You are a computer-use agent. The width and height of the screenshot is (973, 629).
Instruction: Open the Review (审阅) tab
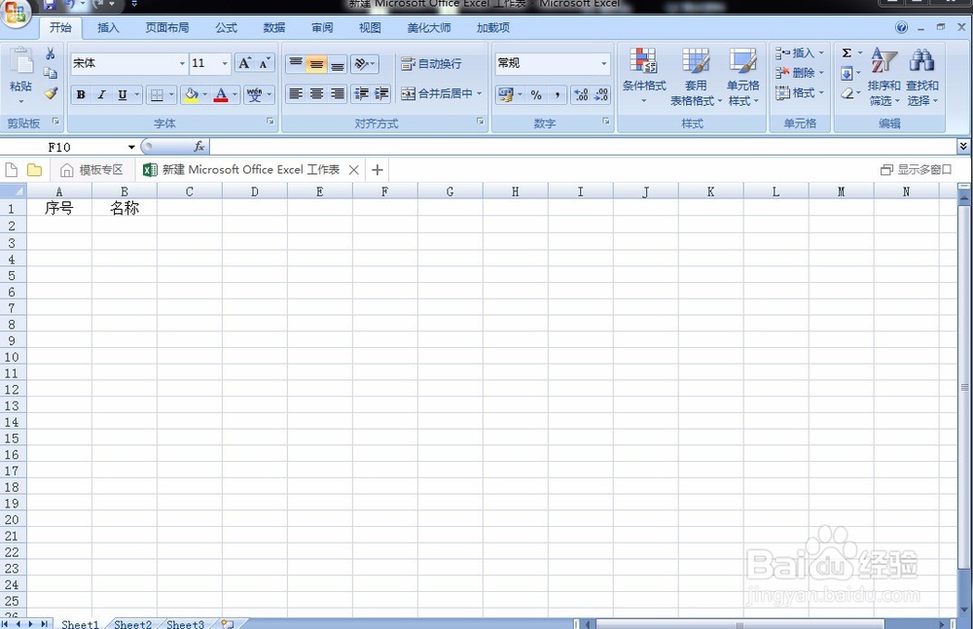(x=322, y=28)
